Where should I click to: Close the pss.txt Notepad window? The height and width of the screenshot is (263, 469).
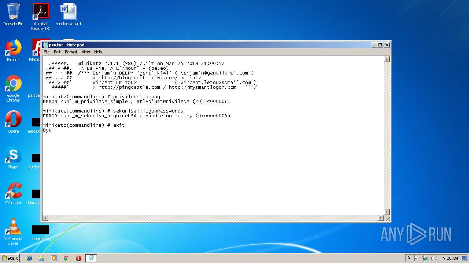tap(387, 45)
